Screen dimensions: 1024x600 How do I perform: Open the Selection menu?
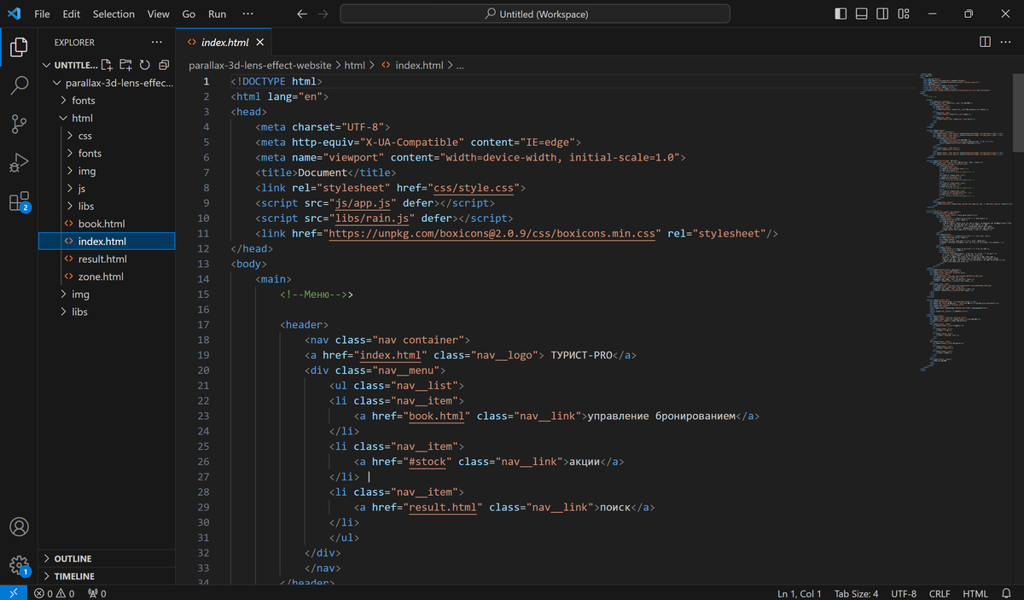click(113, 14)
